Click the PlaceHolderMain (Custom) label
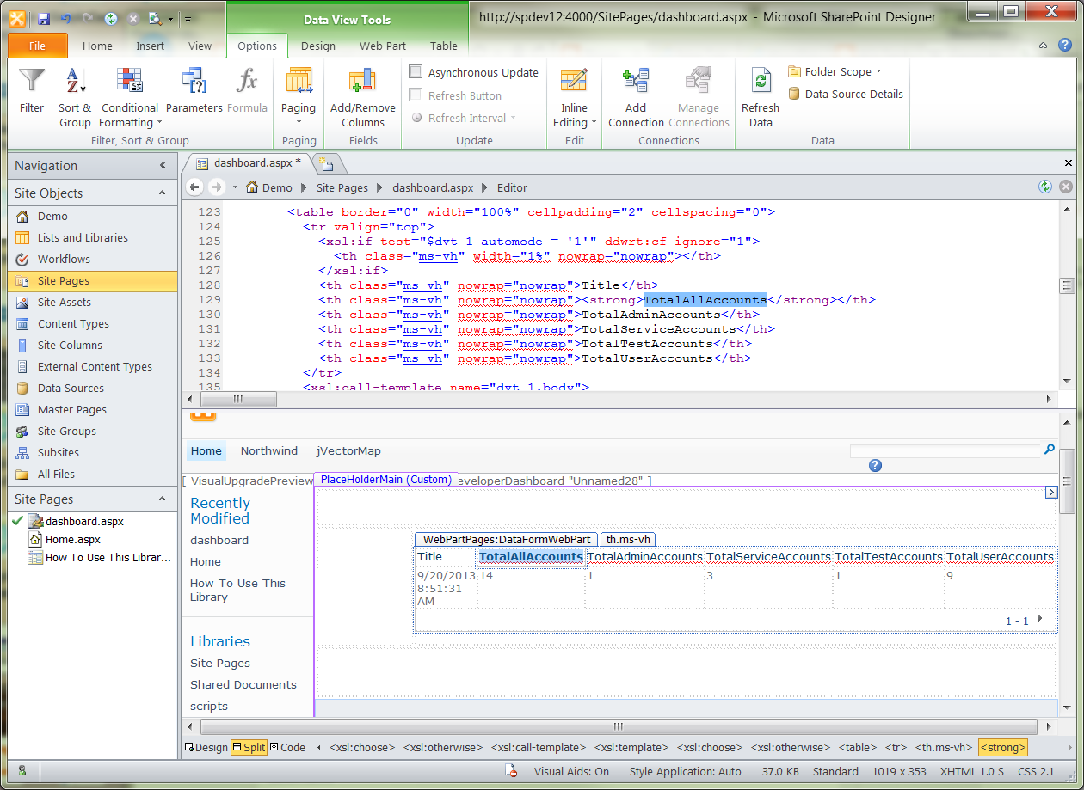The width and height of the screenshot is (1084, 790). pos(385,480)
